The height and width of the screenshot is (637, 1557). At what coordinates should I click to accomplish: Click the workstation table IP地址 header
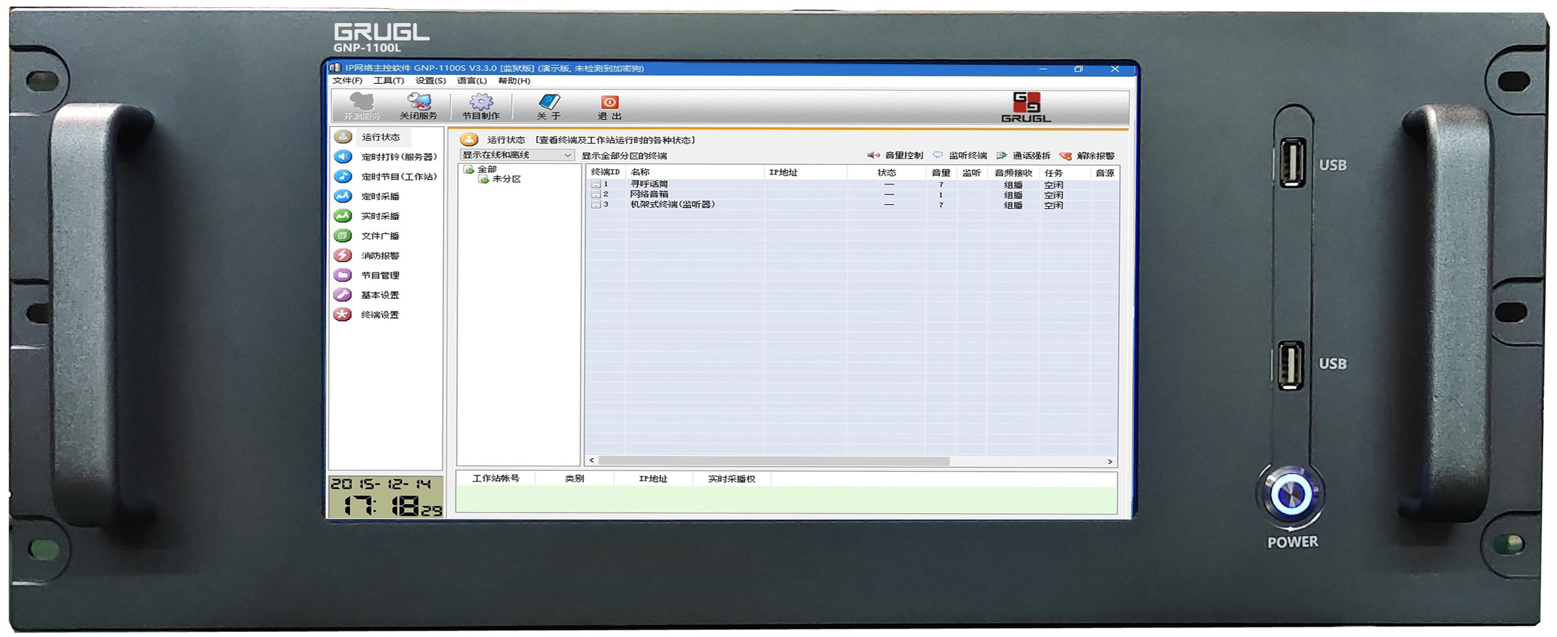tap(653, 479)
